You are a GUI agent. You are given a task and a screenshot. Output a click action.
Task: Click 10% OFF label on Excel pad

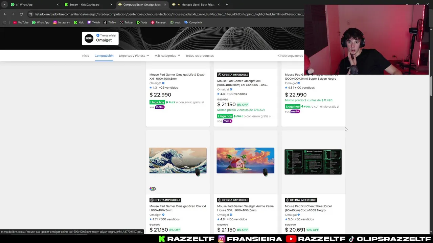[x=313, y=230]
